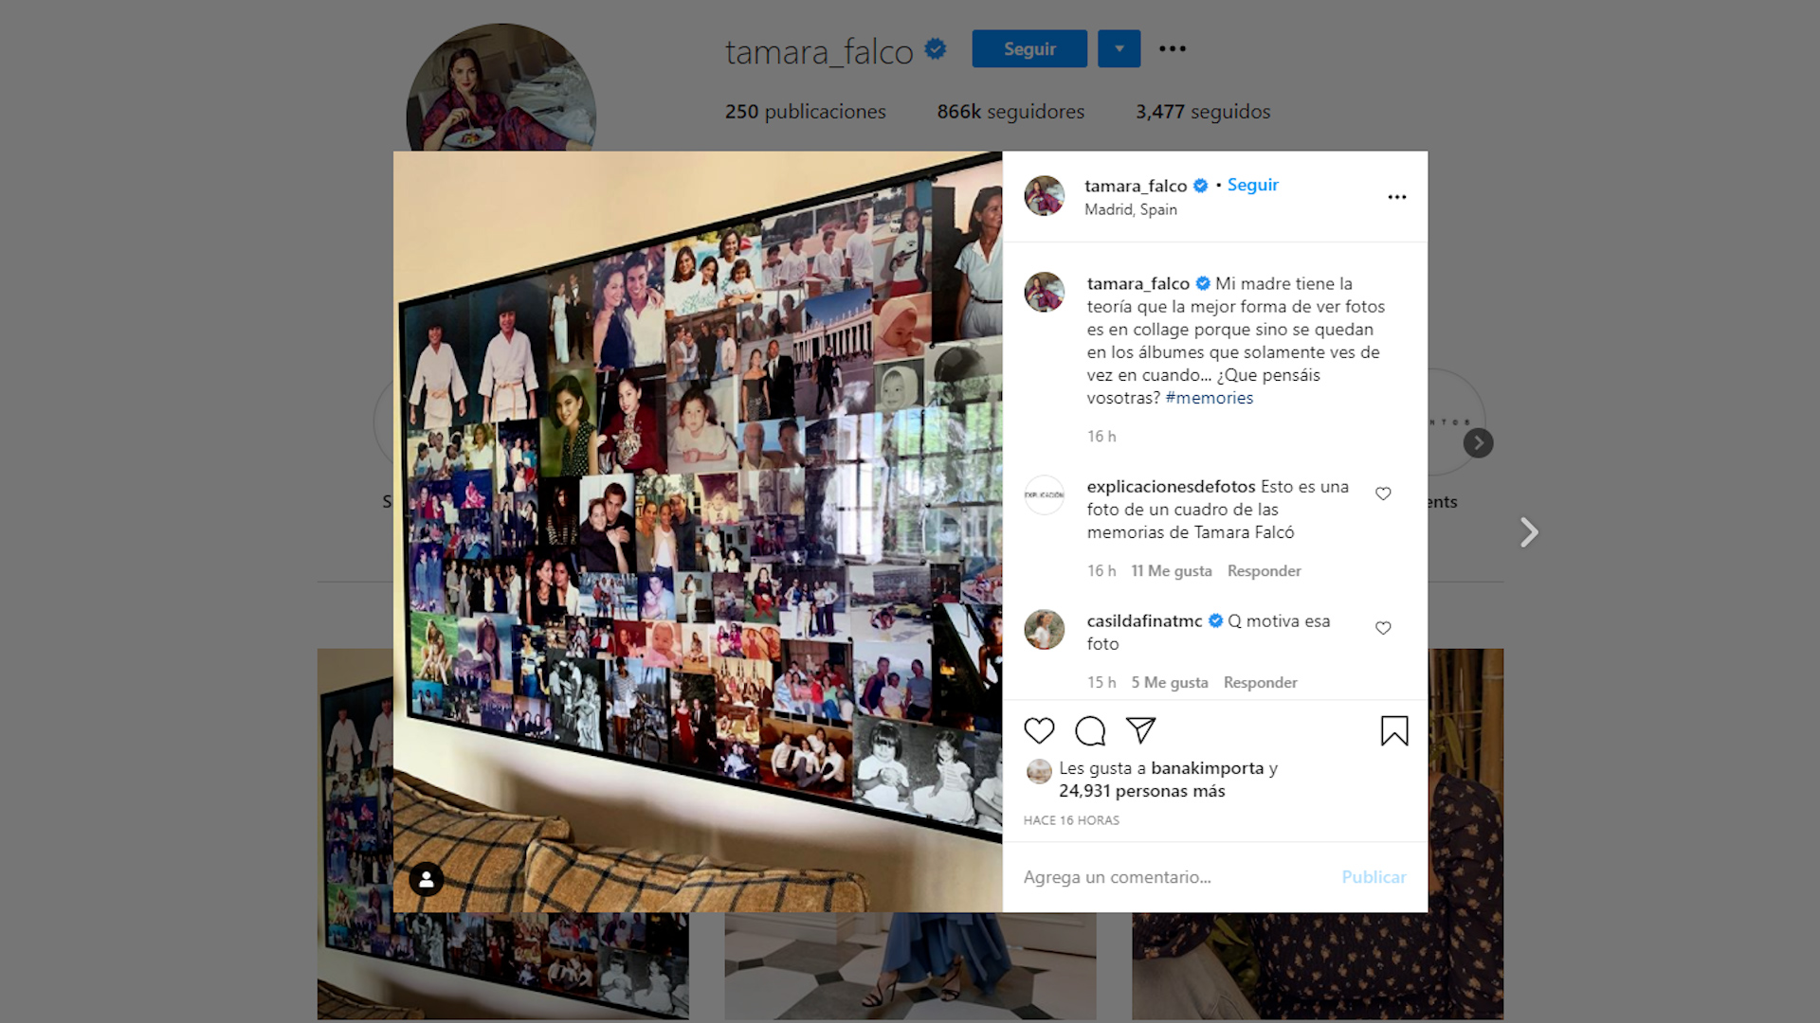Image resolution: width=1820 pixels, height=1023 pixels.
Task: Expand suggested accounts dropdown arrow
Action: tap(1119, 48)
